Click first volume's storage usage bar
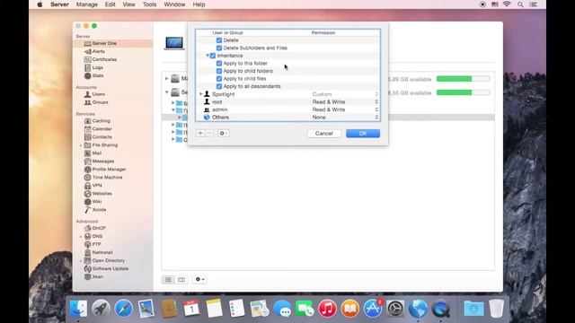The height and width of the screenshot is (323, 575). (x=464, y=79)
